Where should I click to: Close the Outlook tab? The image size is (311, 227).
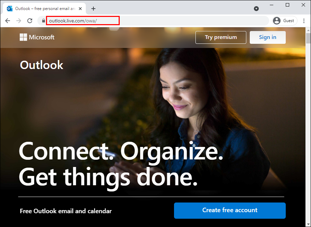tap(80, 8)
